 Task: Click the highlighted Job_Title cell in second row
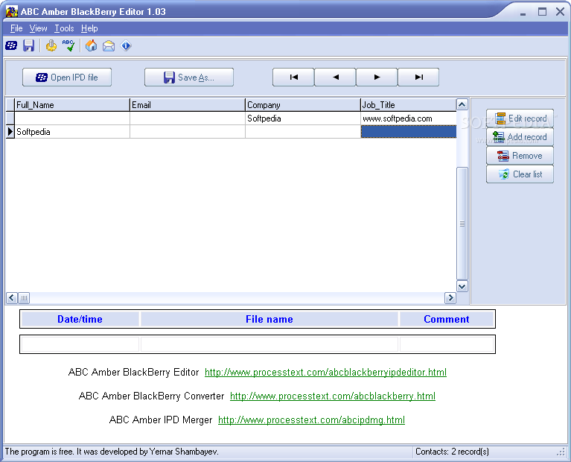pyautogui.click(x=409, y=132)
